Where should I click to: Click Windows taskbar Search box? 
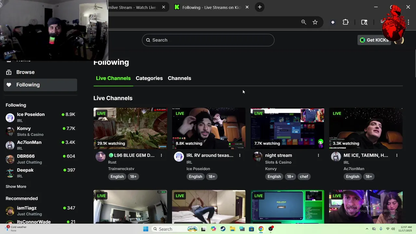175,229
